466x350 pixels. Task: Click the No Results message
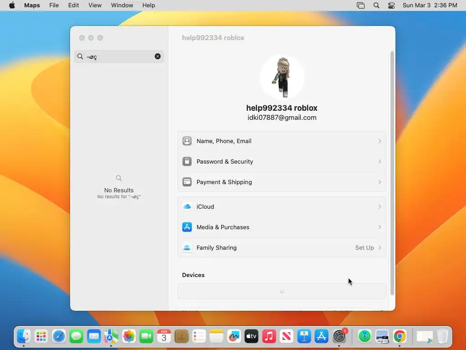coord(119,190)
